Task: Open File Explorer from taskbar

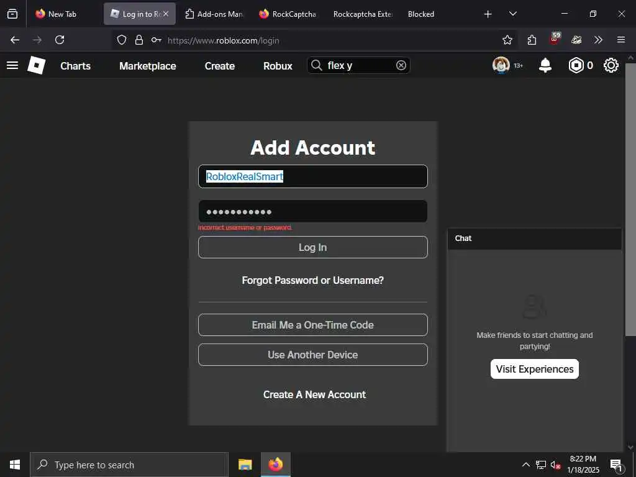Action: pyautogui.click(x=245, y=465)
